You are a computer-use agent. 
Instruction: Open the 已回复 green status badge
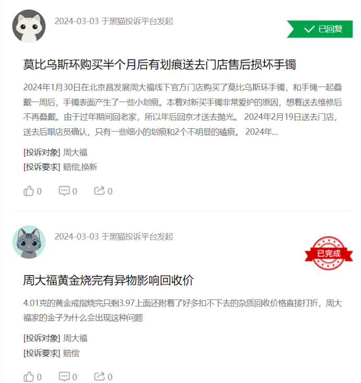tap(320, 29)
